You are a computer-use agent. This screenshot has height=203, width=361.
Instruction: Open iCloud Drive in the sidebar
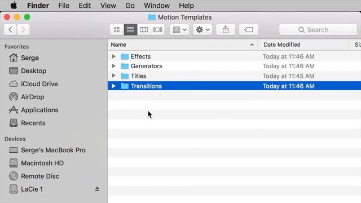click(33, 84)
